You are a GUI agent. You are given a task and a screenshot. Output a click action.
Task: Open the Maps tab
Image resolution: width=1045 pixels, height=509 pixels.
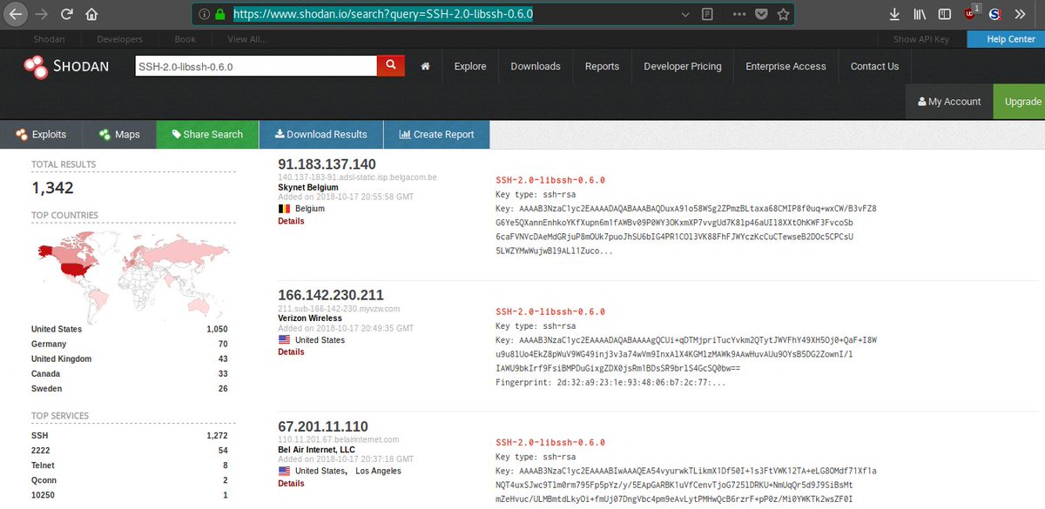(119, 134)
